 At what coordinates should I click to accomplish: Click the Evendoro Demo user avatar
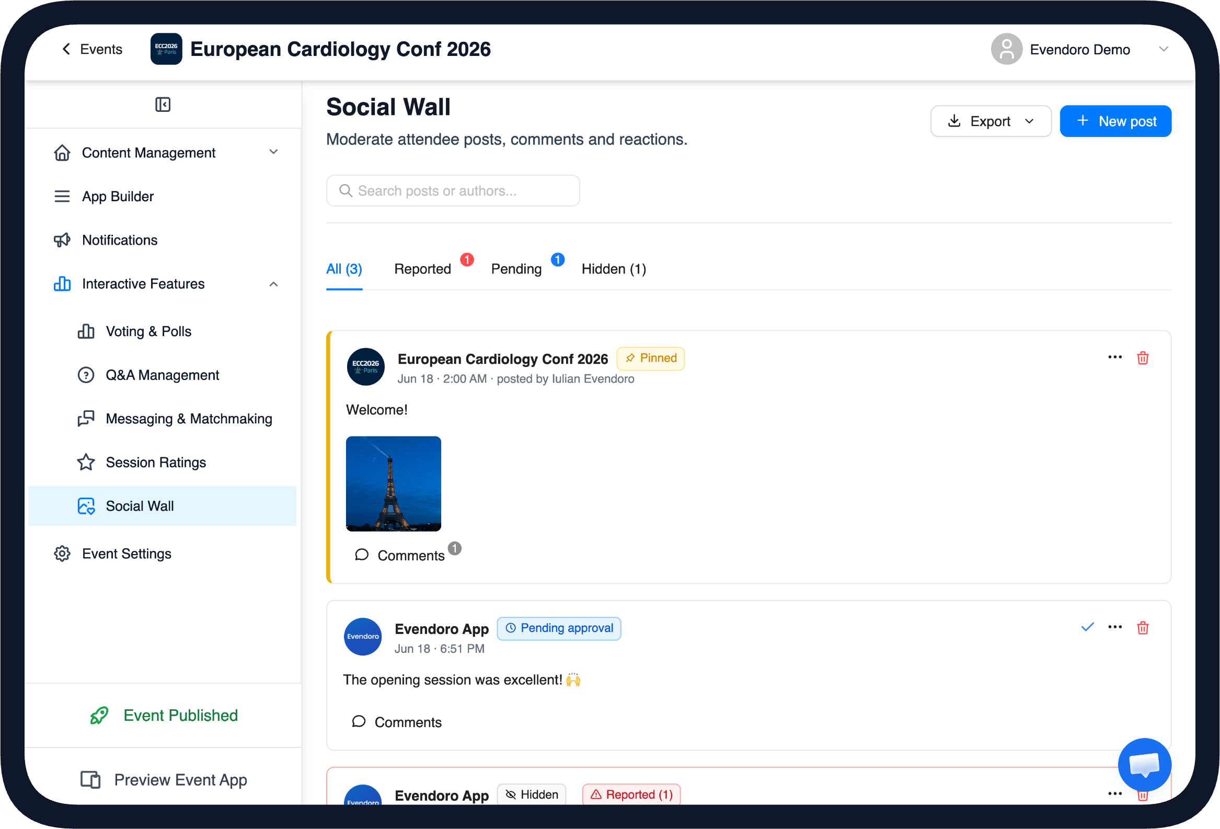[1006, 49]
